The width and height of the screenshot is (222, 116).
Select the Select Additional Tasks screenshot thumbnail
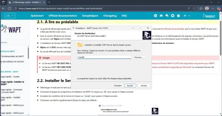[x=129, y=110]
